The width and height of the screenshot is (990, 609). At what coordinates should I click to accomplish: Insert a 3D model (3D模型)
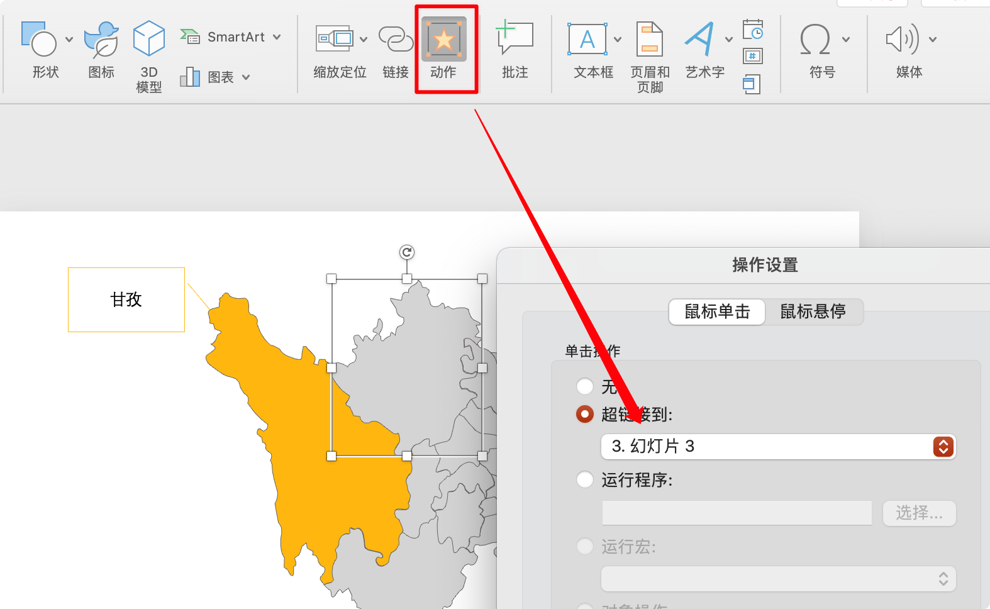point(149,39)
